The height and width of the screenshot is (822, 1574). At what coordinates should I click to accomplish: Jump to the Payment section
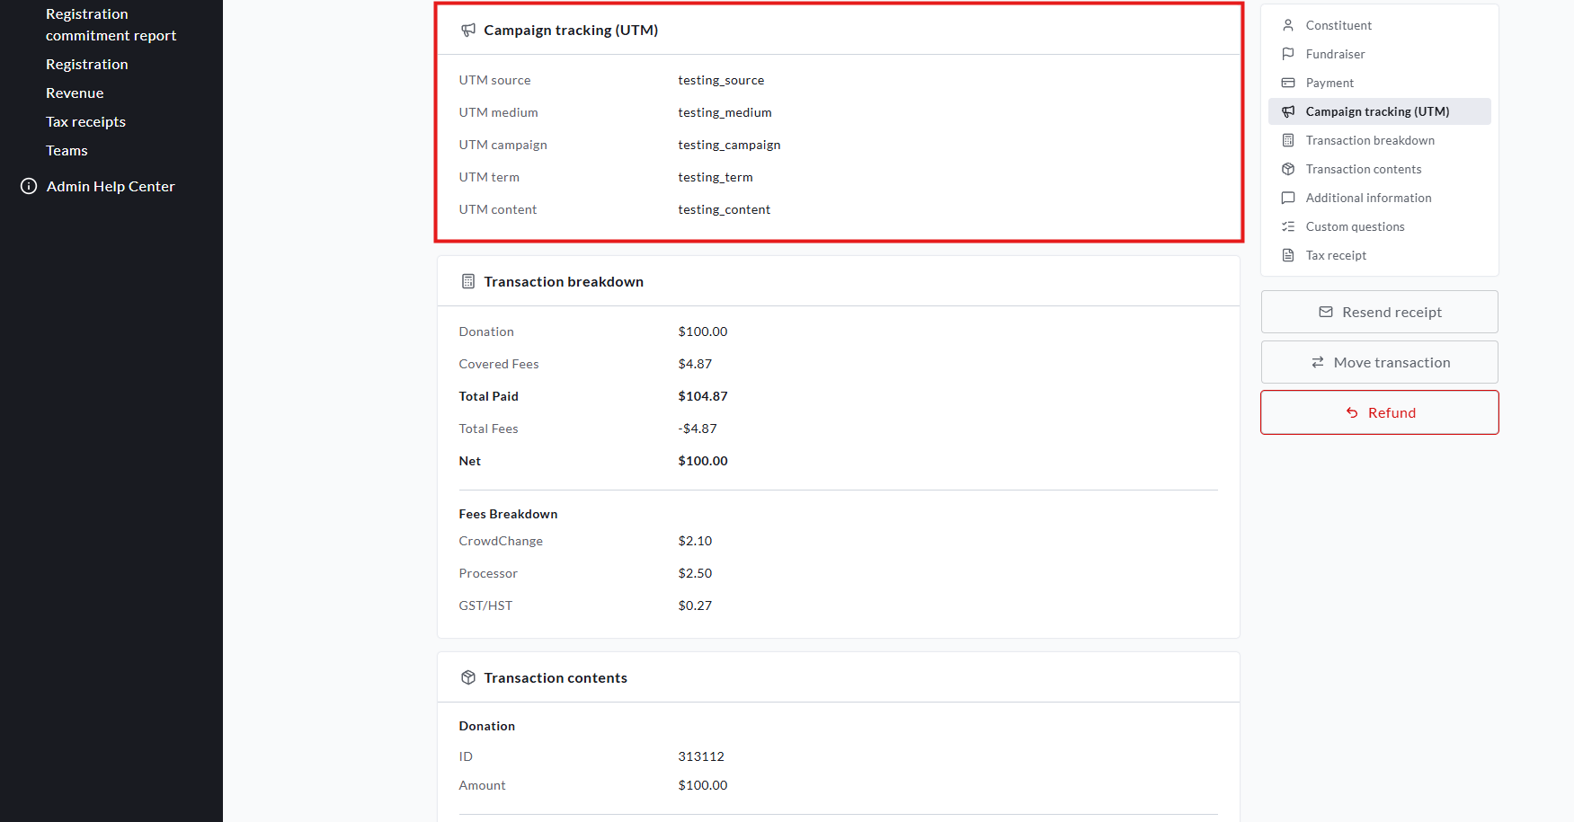pyautogui.click(x=1379, y=83)
